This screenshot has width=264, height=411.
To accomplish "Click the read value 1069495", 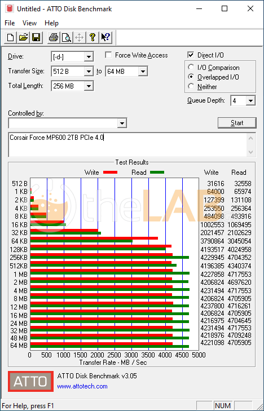I will [x=239, y=224].
